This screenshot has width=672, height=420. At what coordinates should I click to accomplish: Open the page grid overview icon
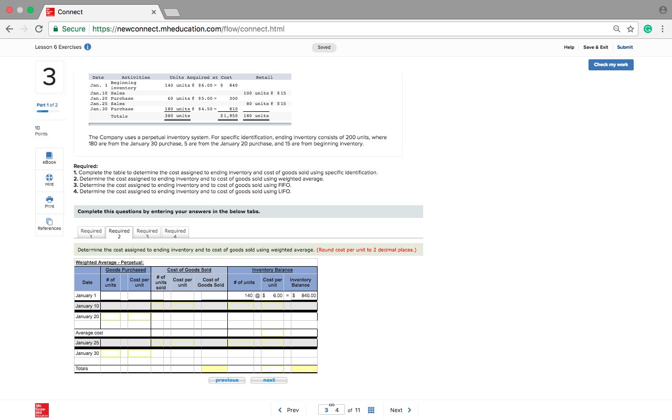click(x=371, y=410)
